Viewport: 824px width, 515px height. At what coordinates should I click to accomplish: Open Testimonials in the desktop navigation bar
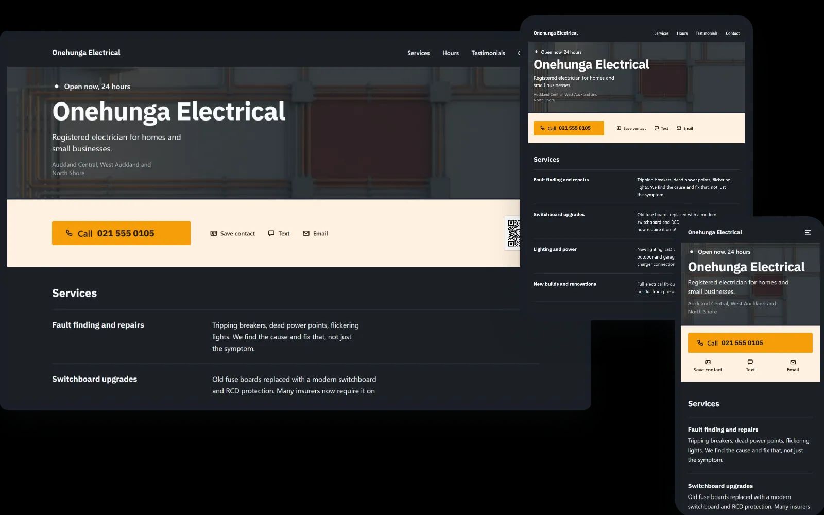click(x=488, y=53)
